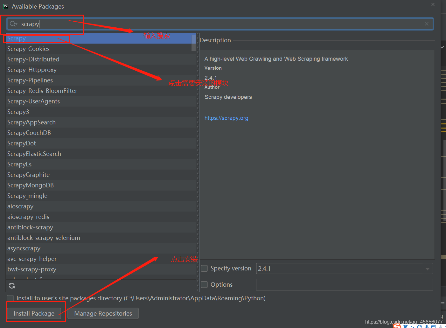Select Scrapy_mingle in the package list
Image resolution: width=446 pixels, height=328 pixels.
coord(101,196)
